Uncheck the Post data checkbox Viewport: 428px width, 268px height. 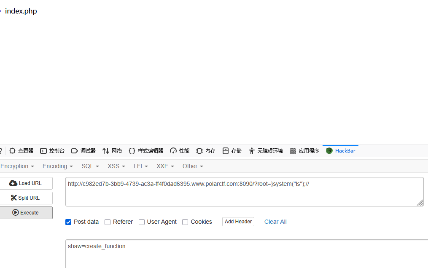pyautogui.click(x=68, y=222)
